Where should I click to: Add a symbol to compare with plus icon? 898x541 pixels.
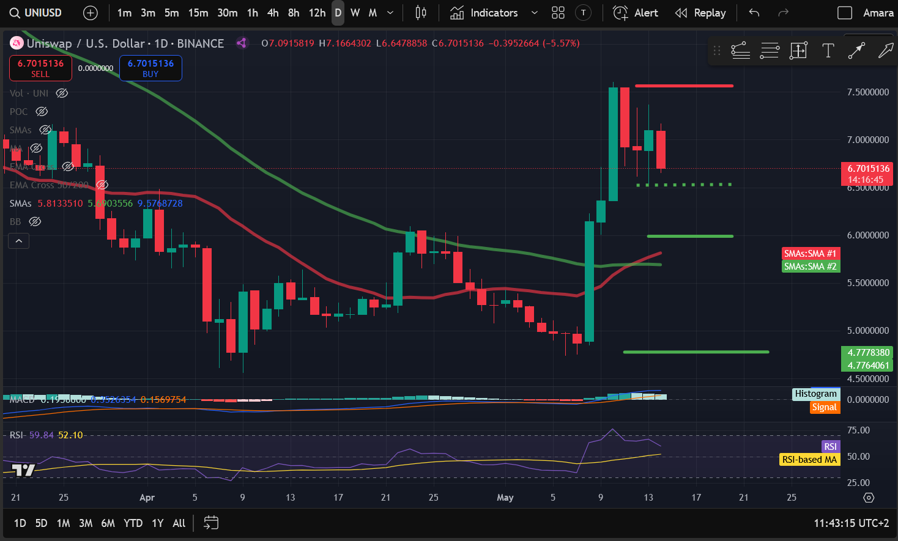pyautogui.click(x=90, y=13)
